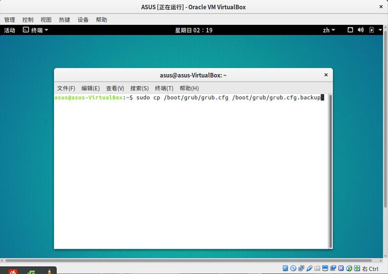Click the VirtualBox window title ASUS [正在运行]
388x274 pixels.
coord(163,7)
